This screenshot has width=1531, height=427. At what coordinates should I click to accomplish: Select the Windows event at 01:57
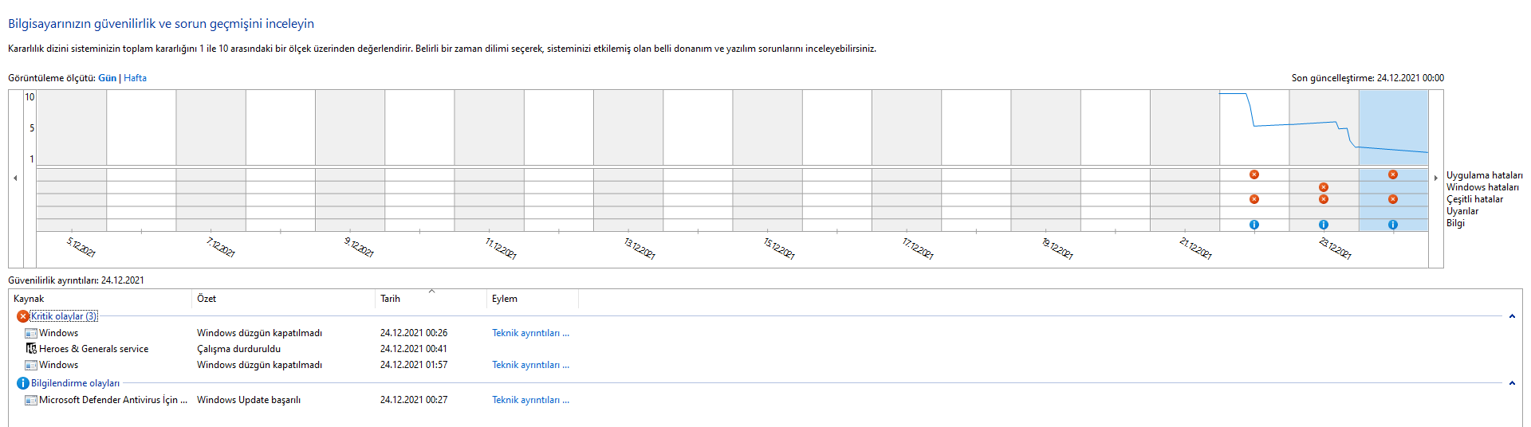pyautogui.click(x=59, y=365)
